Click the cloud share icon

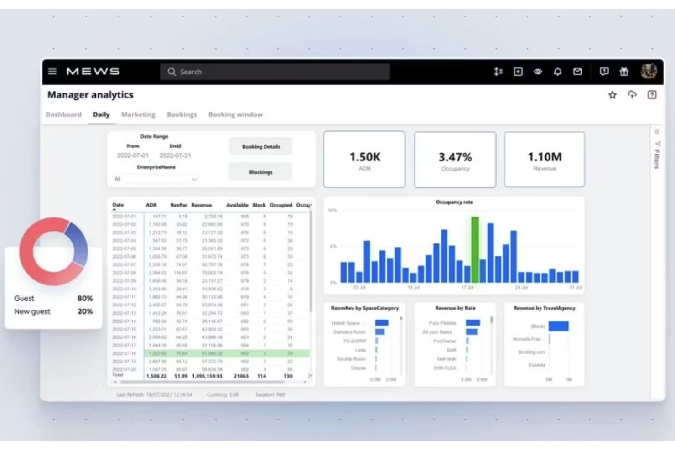632,95
